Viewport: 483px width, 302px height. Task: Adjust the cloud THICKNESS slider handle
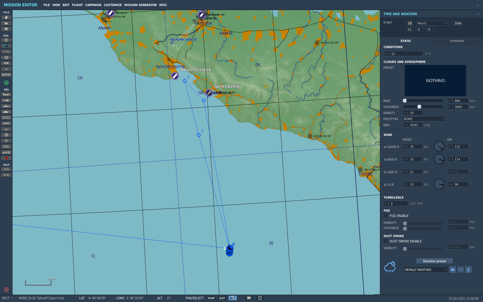419,107
